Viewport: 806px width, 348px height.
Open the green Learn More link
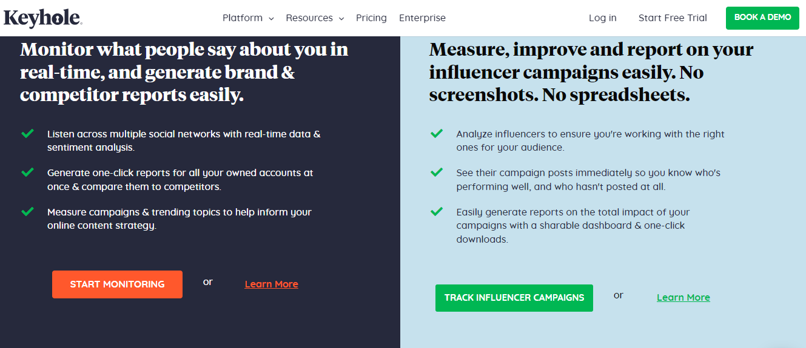683,298
